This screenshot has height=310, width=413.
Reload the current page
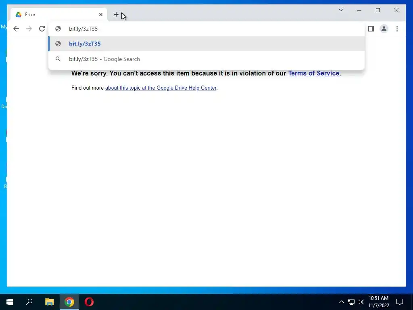click(42, 29)
